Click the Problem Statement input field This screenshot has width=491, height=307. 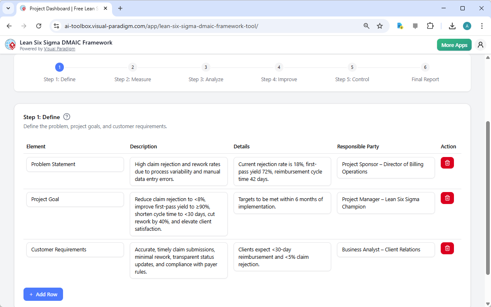coord(75,164)
